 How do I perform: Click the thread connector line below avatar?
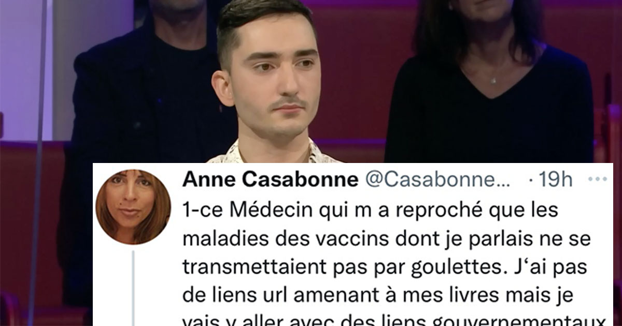pos(133,288)
